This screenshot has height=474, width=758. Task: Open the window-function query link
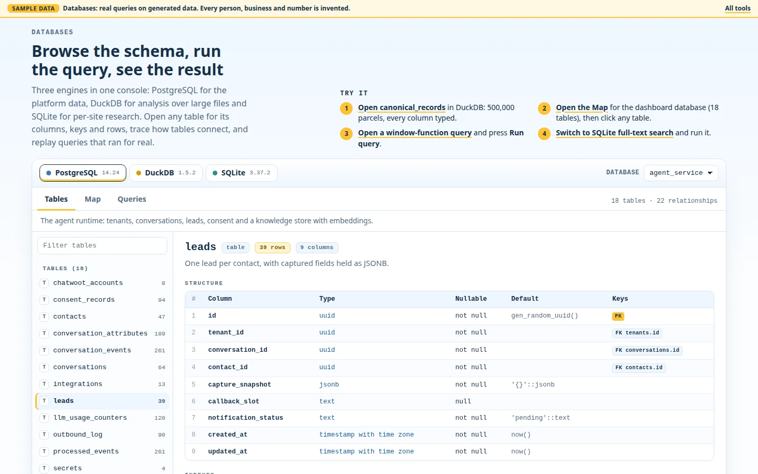tap(415, 133)
